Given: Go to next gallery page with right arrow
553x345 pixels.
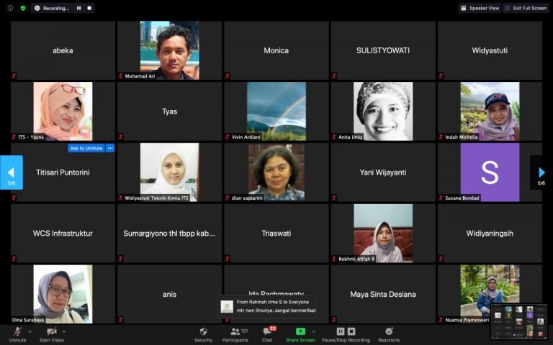Looking at the screenshot, I should 541,172.
